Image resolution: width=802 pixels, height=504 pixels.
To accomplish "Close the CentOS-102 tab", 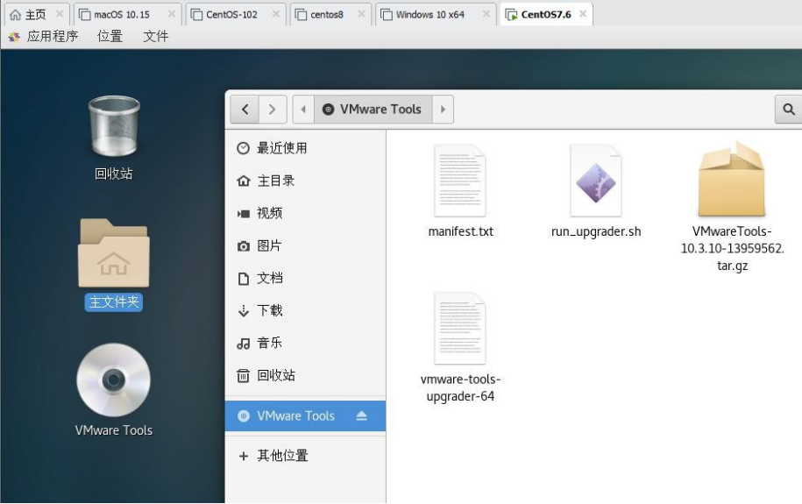I will pyautogui.click(x=276, y=14).
